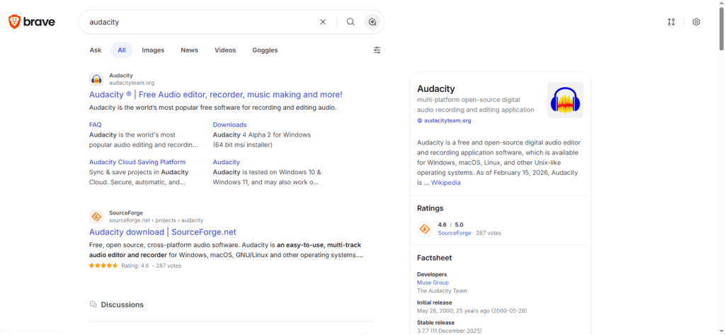Click the AI answer search icon
The width and height of the screenshot is (725, 335).
click(x=372, y=22)
